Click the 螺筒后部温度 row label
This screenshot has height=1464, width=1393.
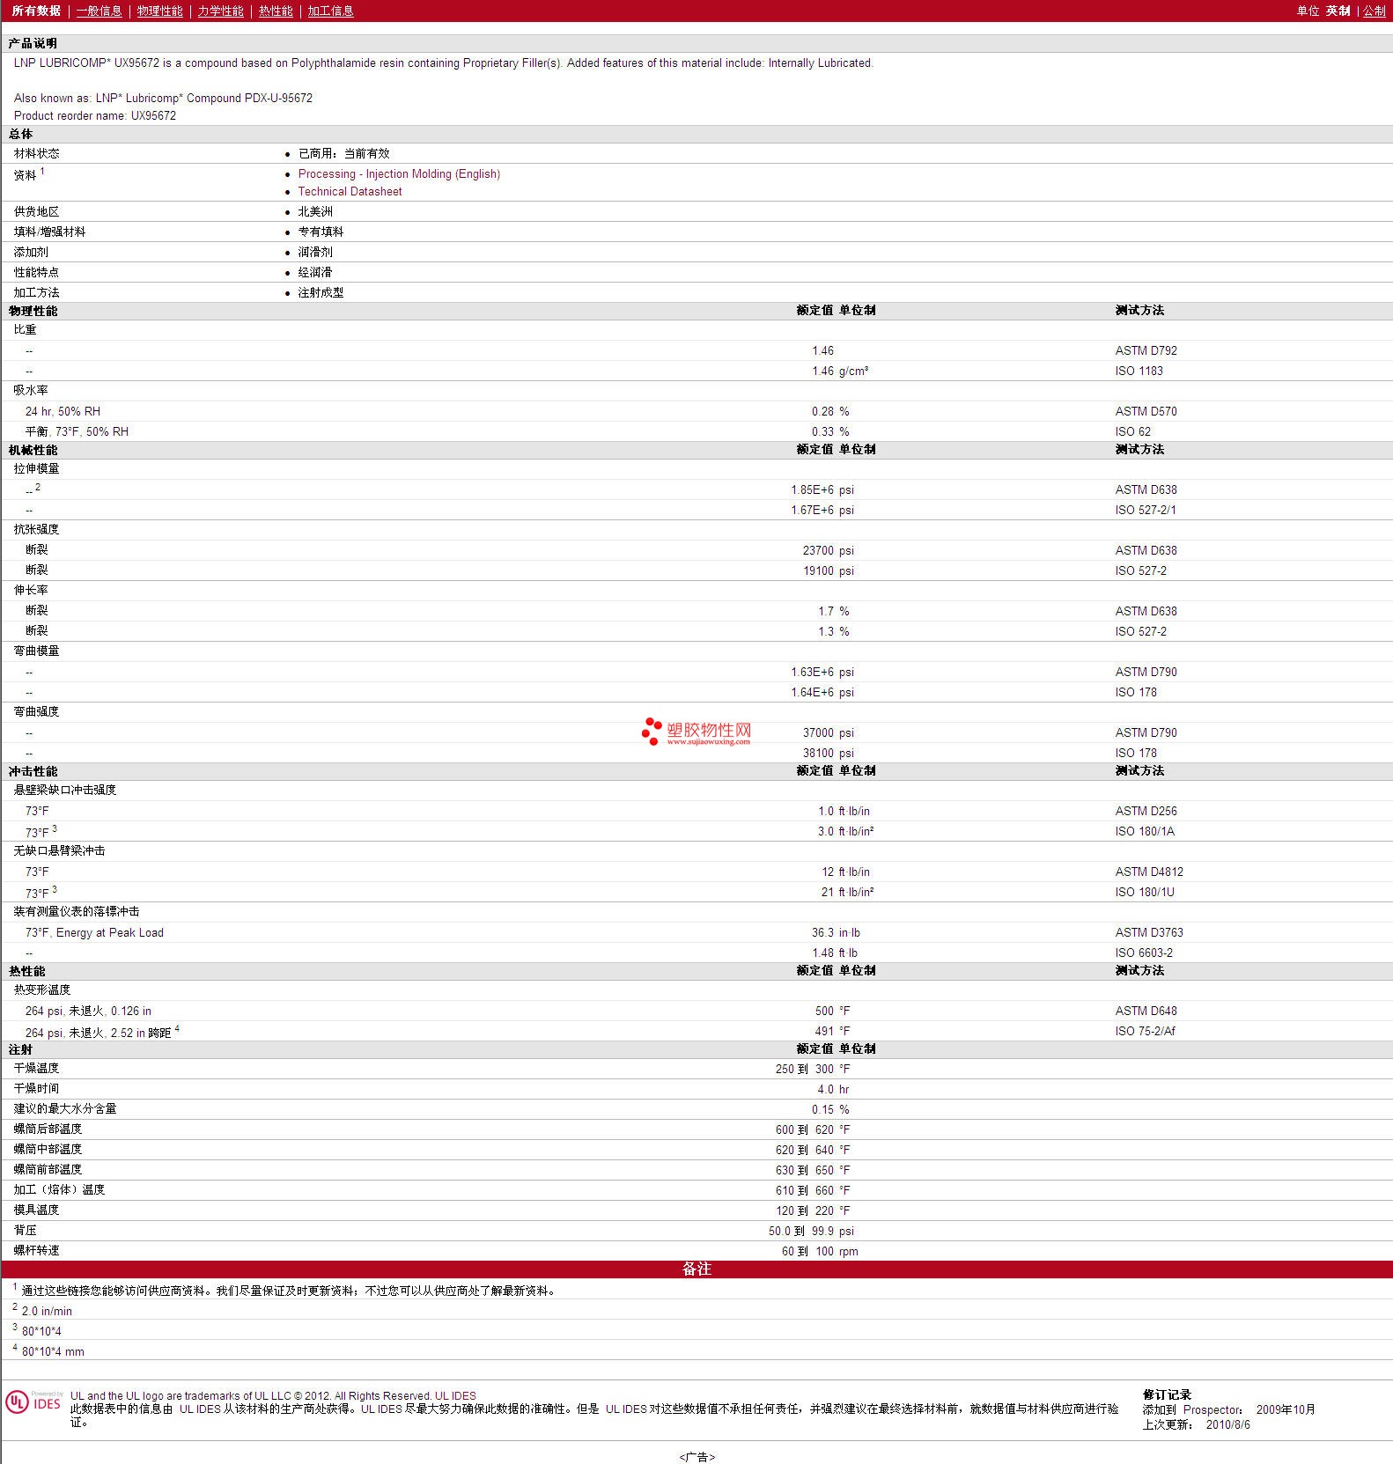(48, 1129)
